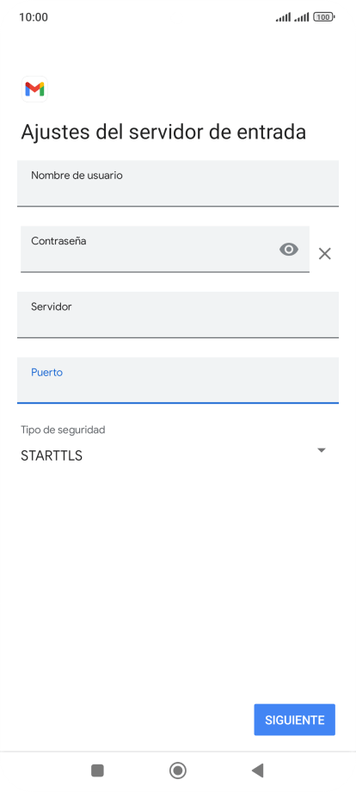Tap the Android back navigation triangle
The image size is (356, 792).
(258, 770)
